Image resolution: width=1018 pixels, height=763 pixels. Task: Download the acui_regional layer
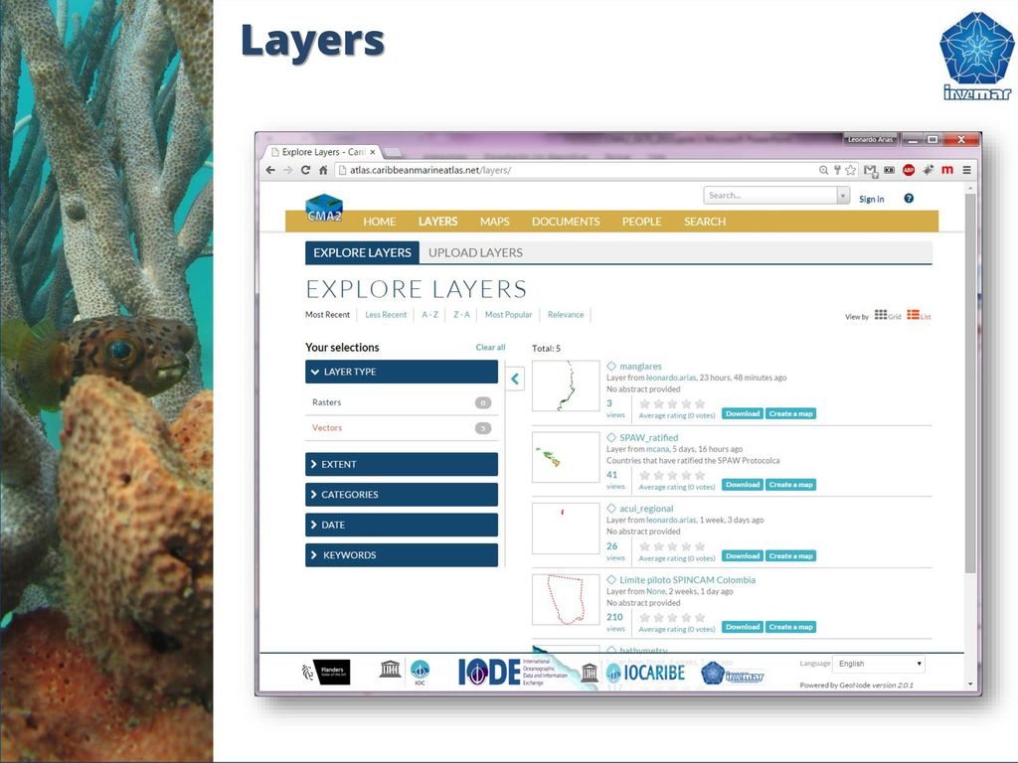(742, 556)
